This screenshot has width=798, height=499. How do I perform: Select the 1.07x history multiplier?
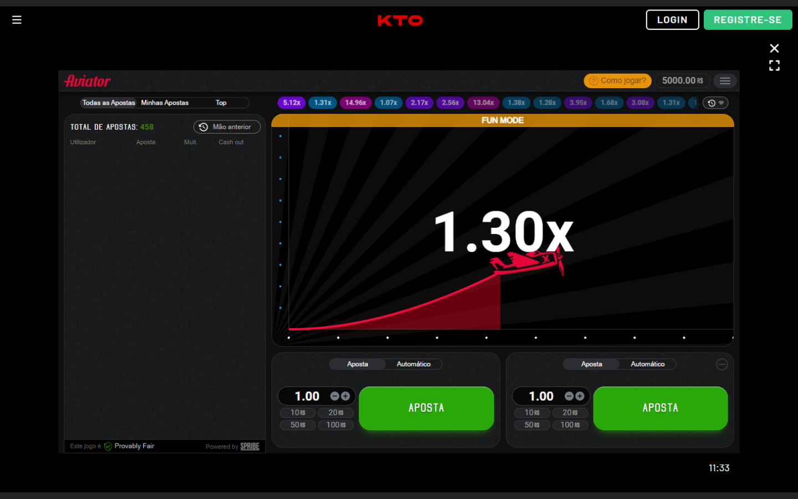coord(388,103)
